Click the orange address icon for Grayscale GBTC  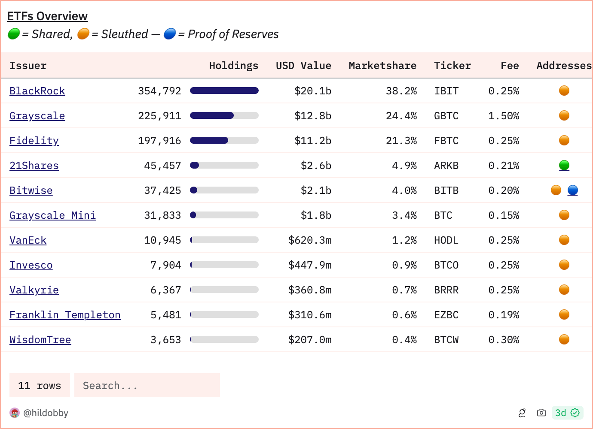564,115
